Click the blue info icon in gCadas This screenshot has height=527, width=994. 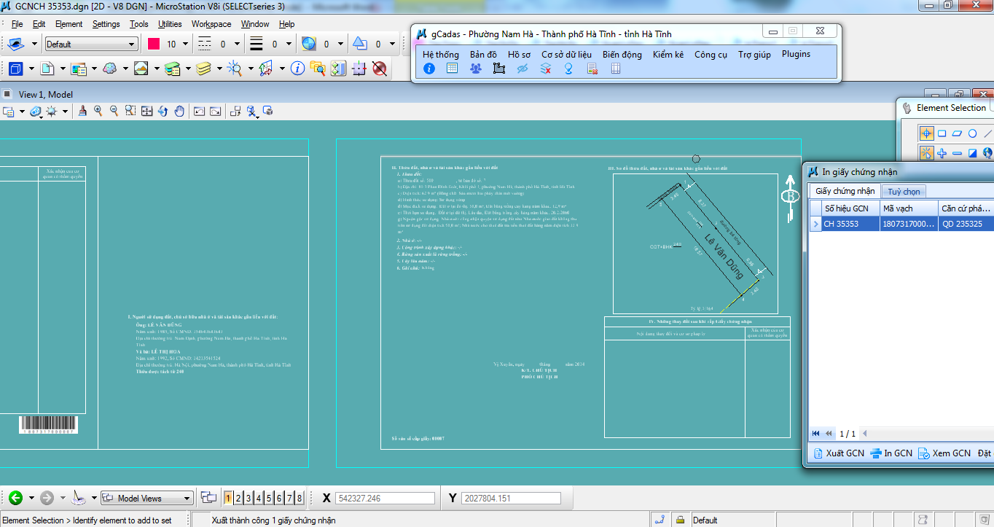[429, 69]
